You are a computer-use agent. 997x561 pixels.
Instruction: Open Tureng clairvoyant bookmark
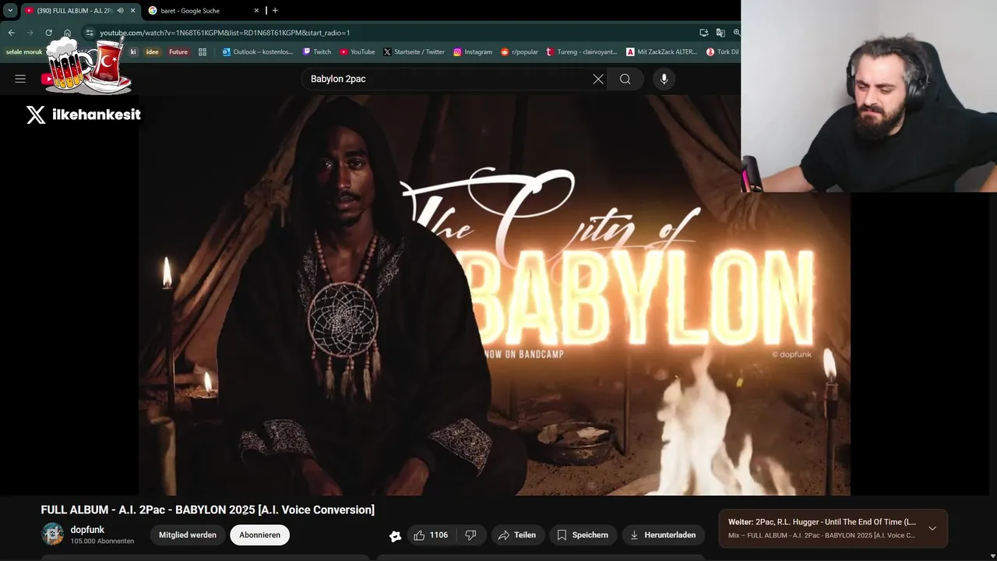click(x=582, y=52)
